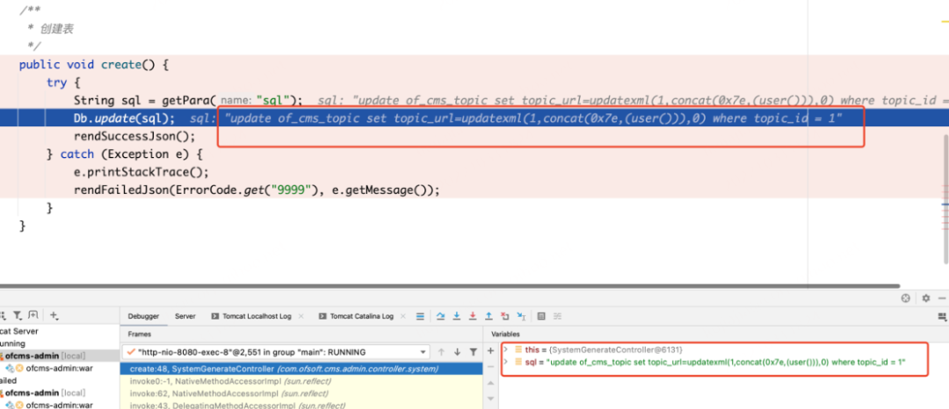Switch to the Server tab

(185, 316)
